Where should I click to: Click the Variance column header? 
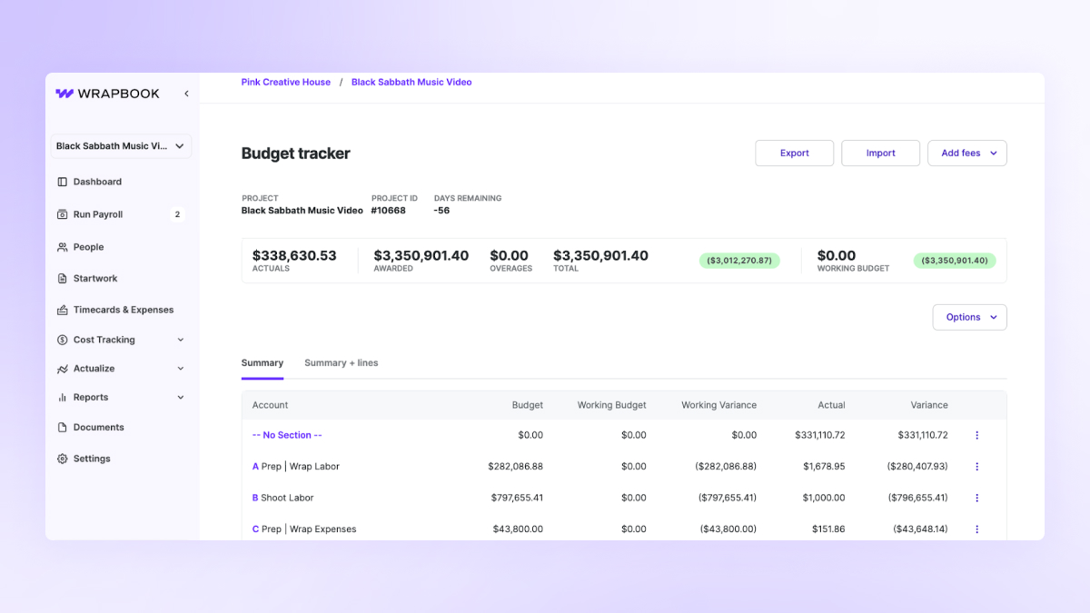pyautogui.click(x=929, y=405)
